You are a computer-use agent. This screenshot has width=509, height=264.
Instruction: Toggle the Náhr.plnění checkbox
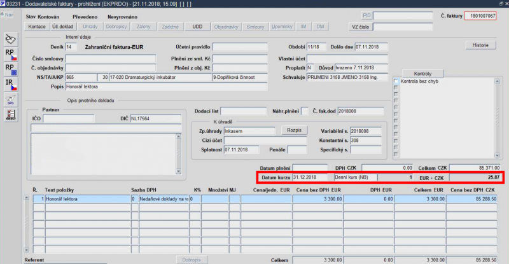point(305,111)
